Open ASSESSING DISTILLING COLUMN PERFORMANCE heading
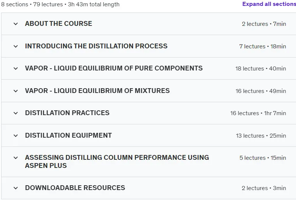 pyautogui.click(x=117, y=161)
